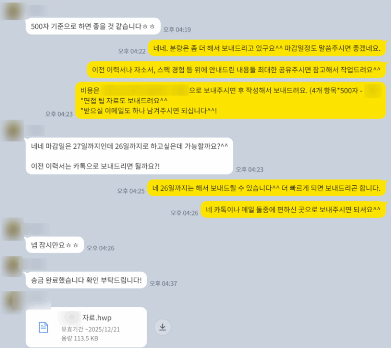Select the 송금 완료했습니다 message bubble
The image size is (391, 348).
point(86,280)
